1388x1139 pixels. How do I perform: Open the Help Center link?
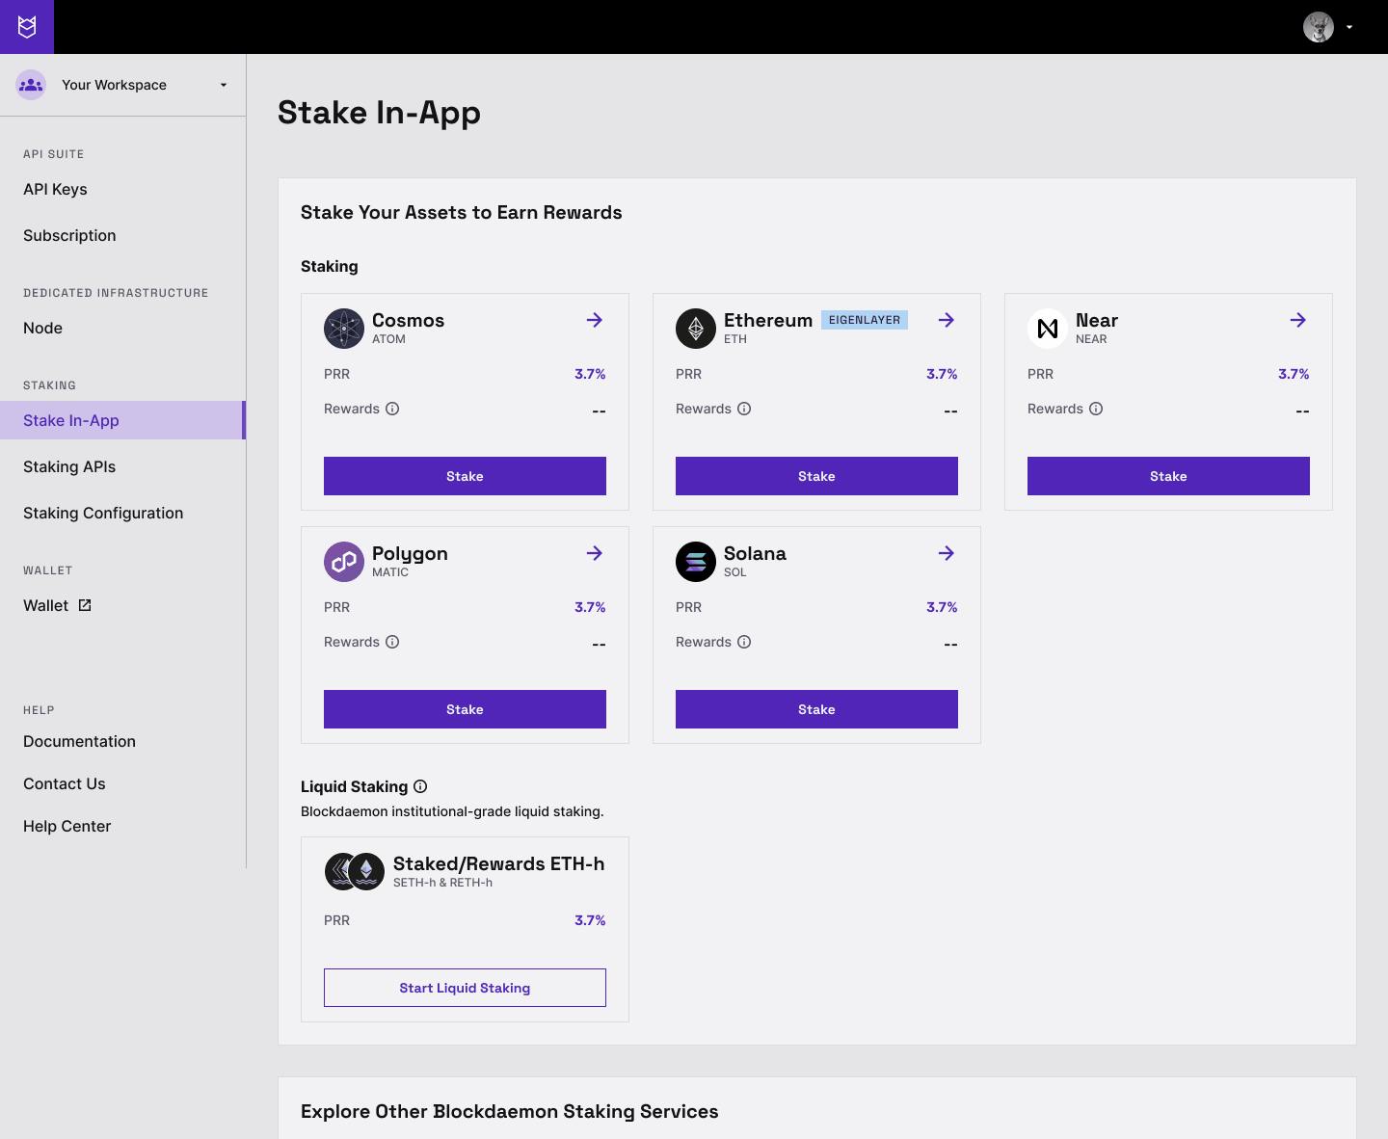67,826
